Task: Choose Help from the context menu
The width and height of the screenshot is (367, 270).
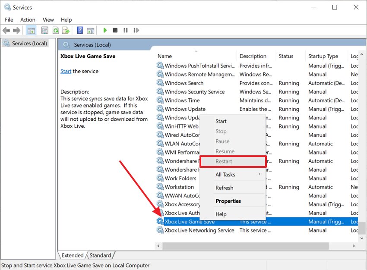Action: click(233, 214)
